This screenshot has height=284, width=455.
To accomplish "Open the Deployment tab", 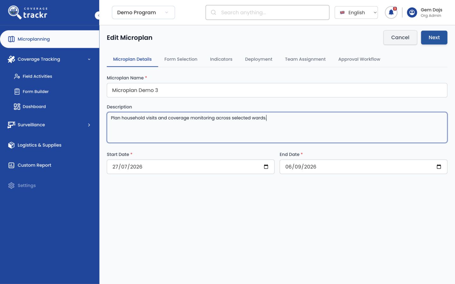I will pos(258,59).
